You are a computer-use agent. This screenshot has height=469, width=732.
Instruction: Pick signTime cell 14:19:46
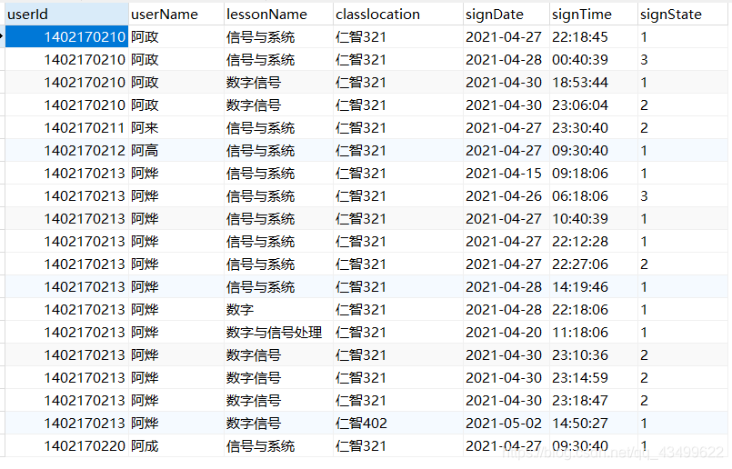pyautogui.click(x=594, y=287)
